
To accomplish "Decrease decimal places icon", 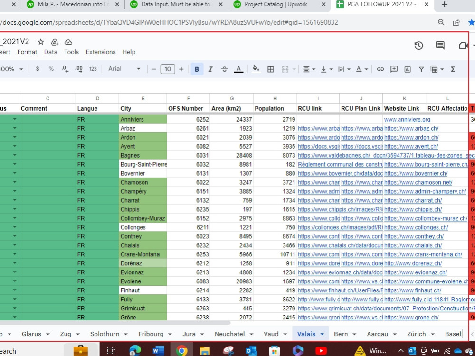I will tap(65, 69).
